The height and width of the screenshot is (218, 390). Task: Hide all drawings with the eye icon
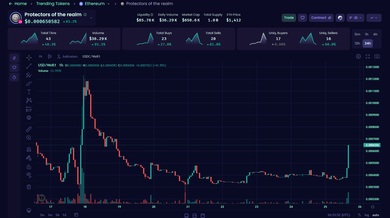(29, 175)
